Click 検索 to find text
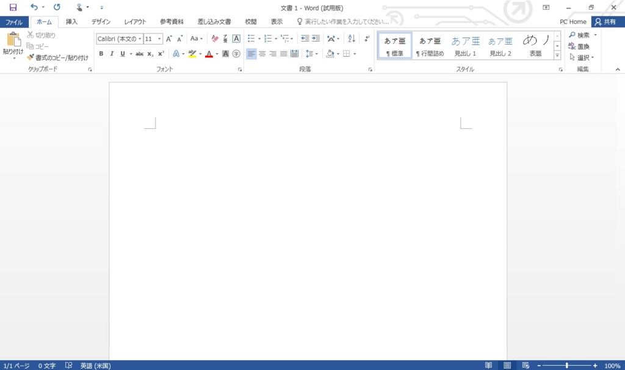 (x=579, y=35)
